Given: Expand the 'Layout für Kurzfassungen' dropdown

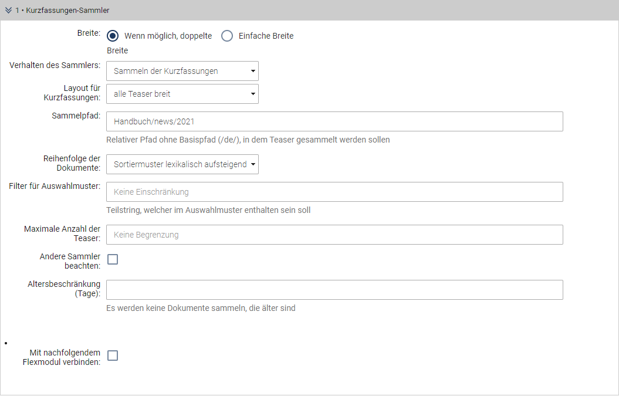Looking at the screenshot, I should point(182,94).
